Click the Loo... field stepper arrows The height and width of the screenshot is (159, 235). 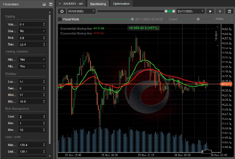pyautogui.click(x=44, y=82)
